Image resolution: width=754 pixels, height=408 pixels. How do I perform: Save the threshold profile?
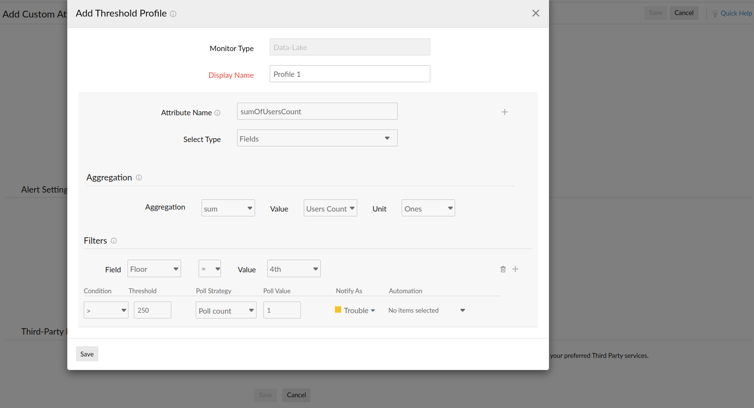[x=87, y=354]
